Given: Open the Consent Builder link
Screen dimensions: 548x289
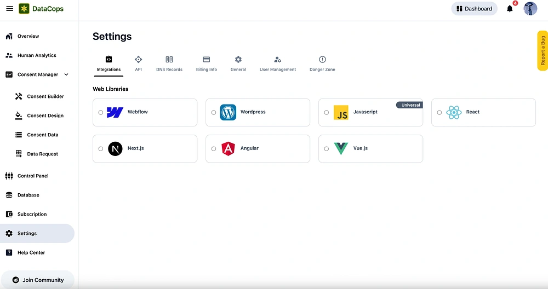Looking at the screenshot, I should pos(45,96).
